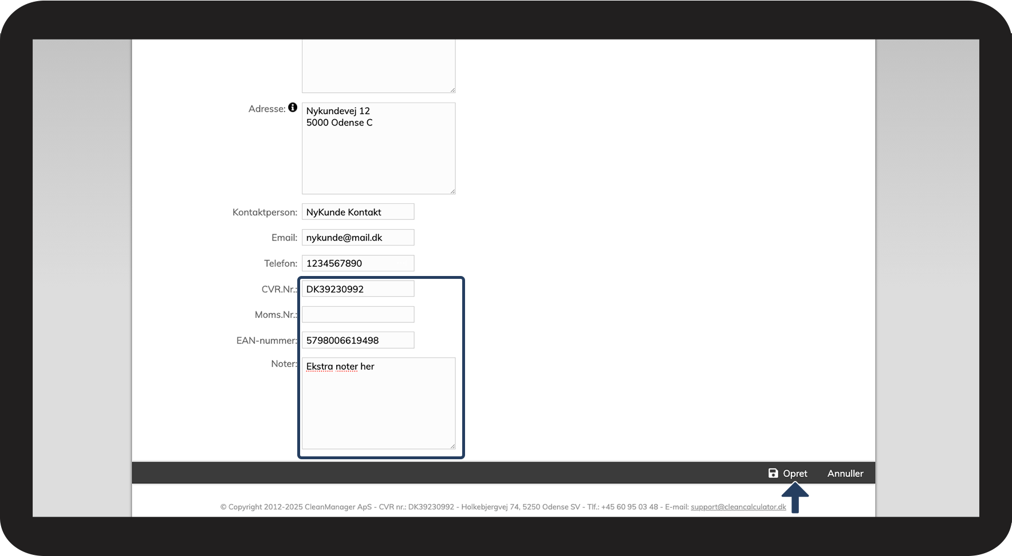This screenshot has width=1012, height=556.
Task: Click the partially visible top text area
Action: (x=379, y=66)
